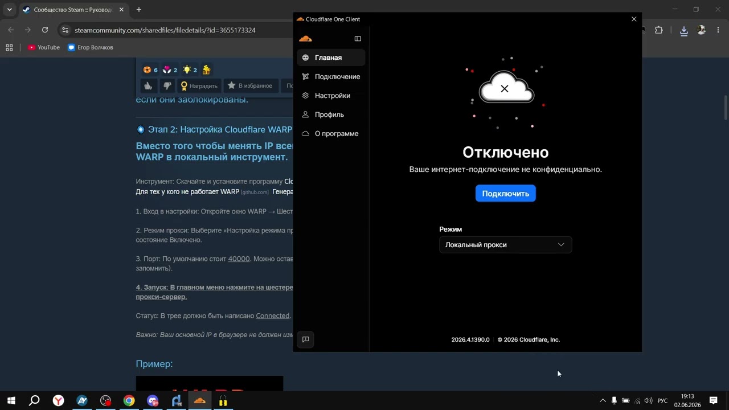This screenshot has width=729, height=410.
Task: Click the person icon beside Профиль
Action: point(305,114)
